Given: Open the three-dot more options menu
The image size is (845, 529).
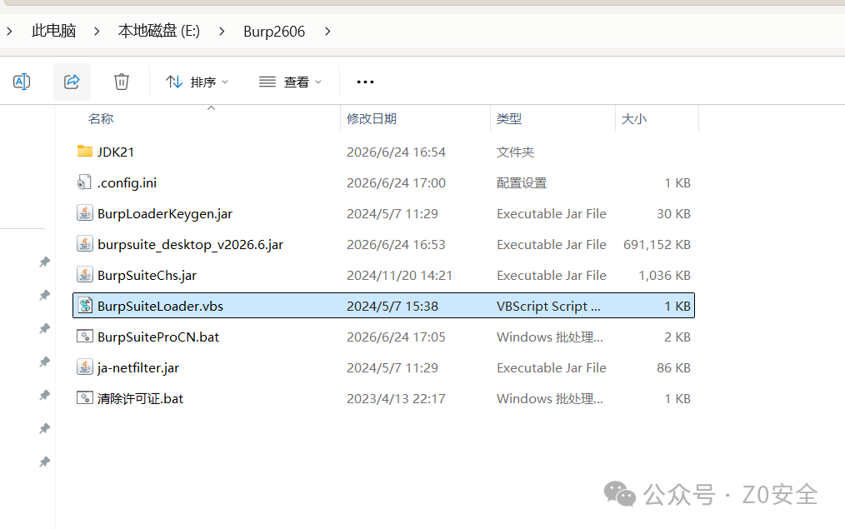Looking at the screenshot, I should (365, 82).
